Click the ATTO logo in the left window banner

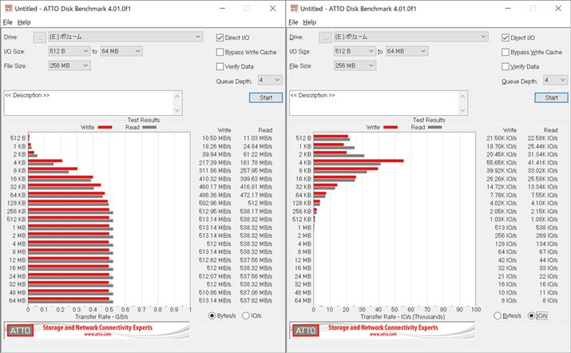point(20,331)
